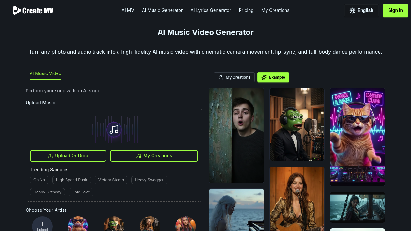Select the neon cat DJ artist avatar
This screenshot has width=411, height=231.
[x=78, y=224]
